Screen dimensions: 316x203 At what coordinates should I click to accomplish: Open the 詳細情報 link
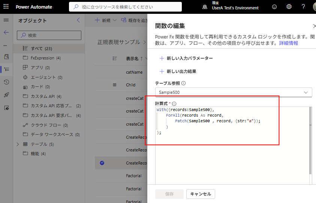click(x=288, y=43)
